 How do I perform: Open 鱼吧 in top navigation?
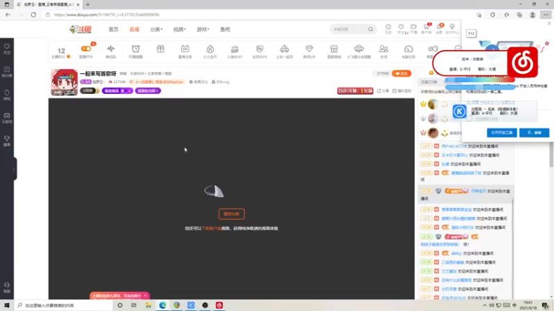(225, 29)
